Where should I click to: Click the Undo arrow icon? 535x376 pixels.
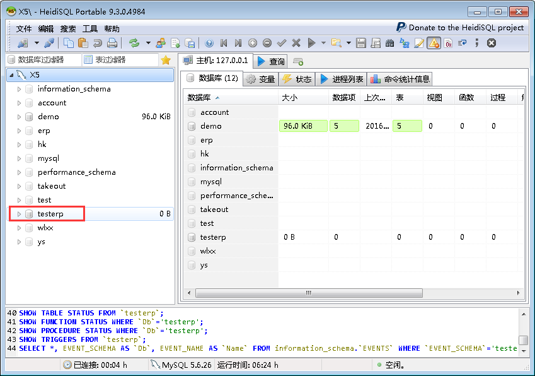[98, 43]
